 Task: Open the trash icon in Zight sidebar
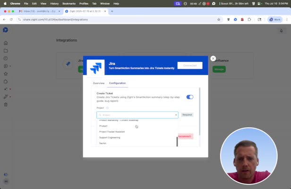point(6,105)
